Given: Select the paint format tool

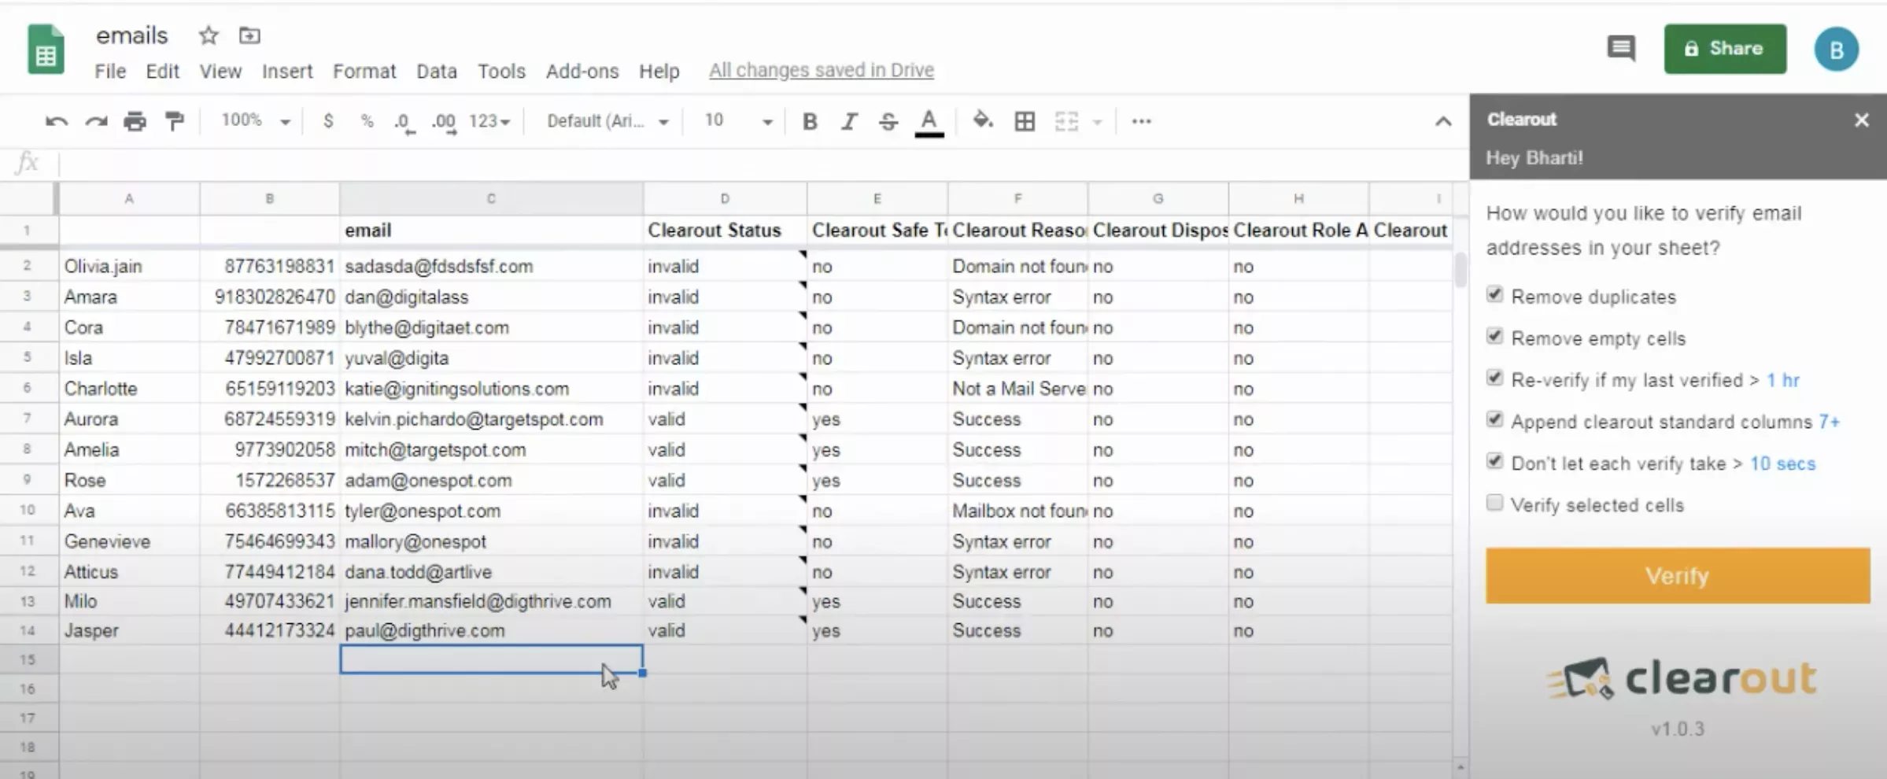Looking at the screenshot, I should 174,121.
